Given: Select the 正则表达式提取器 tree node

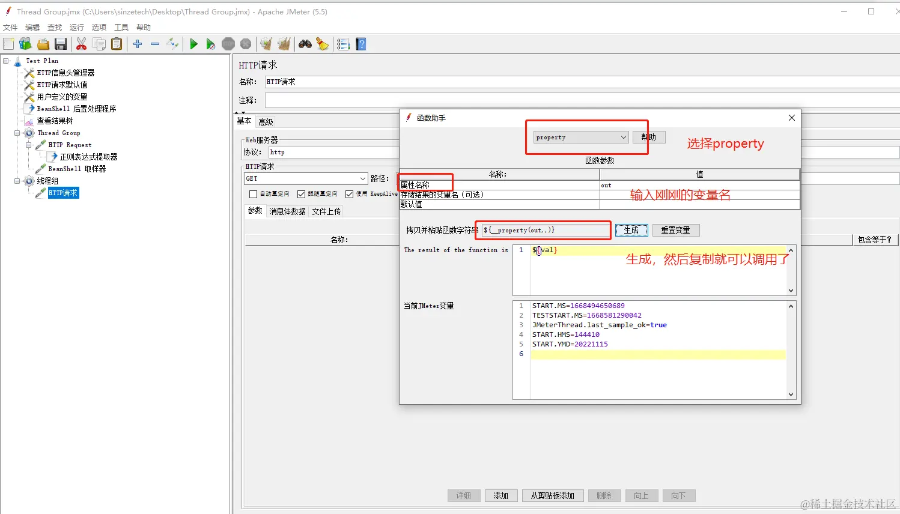Looking at the screenshot, I should [x=88, y=157].
